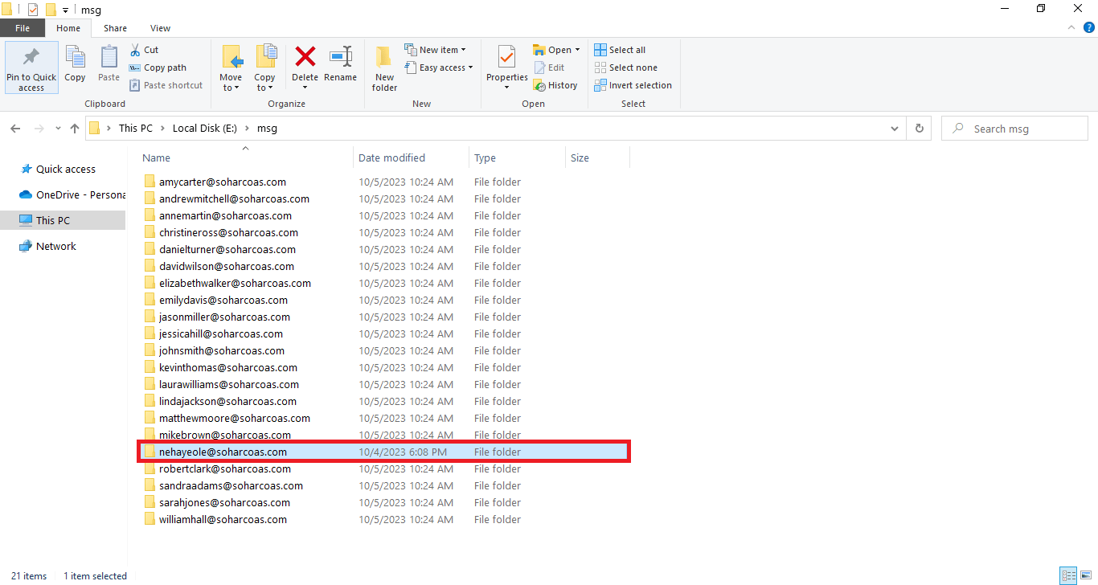Pin the folder to Quick access

[x=31, y=67]
